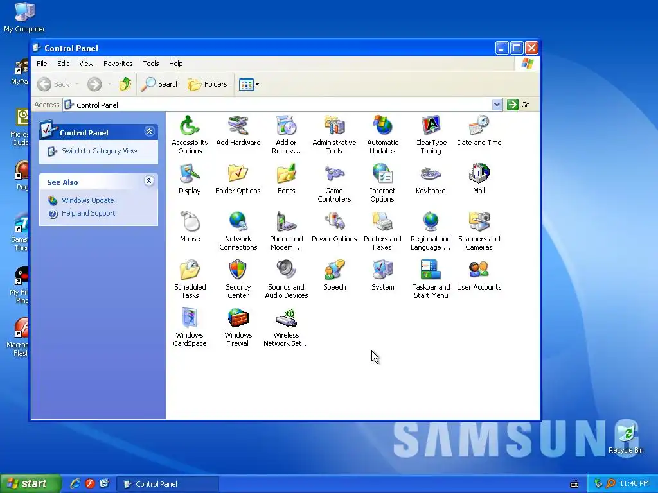Open the Help menu
The width and height of the screenshot is (658, 493).
click(x=176, y=64)
